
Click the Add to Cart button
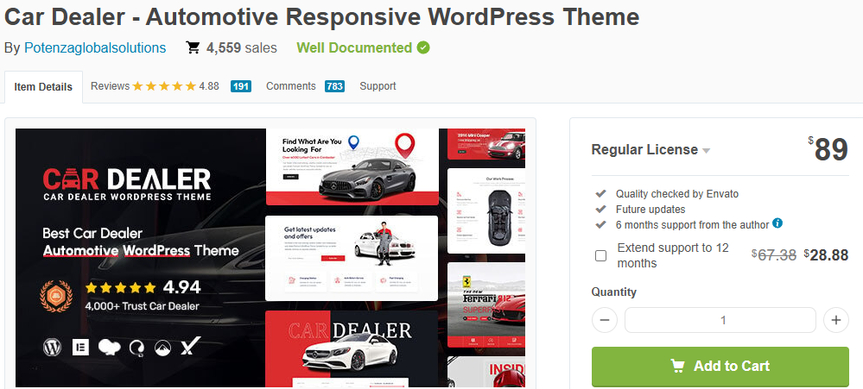click(x=720, y=367)
